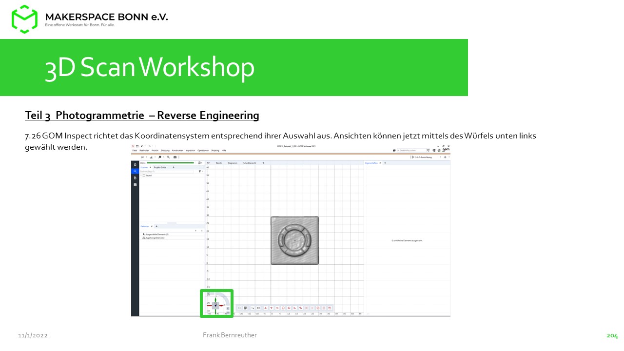Open the Scripting menu

(215, 151)
